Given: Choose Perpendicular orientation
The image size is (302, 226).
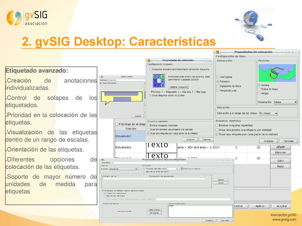Looking at the screenshot, I should (218, 90).
